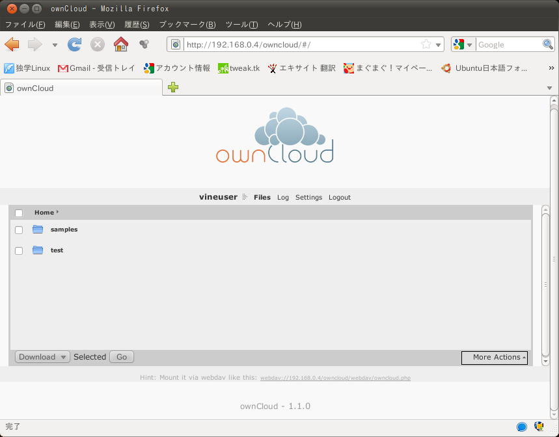Bookmark this page with the star icon
This screenshot has width=559, height=437.
point(426,44)
